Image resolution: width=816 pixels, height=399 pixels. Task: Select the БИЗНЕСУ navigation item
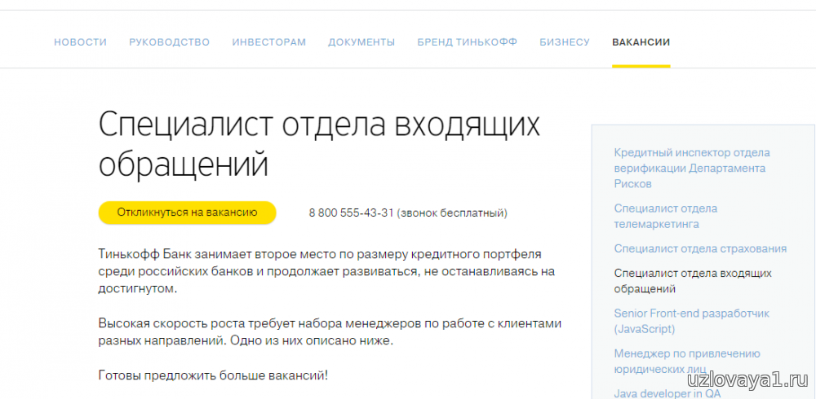click(x=565, y=42)
